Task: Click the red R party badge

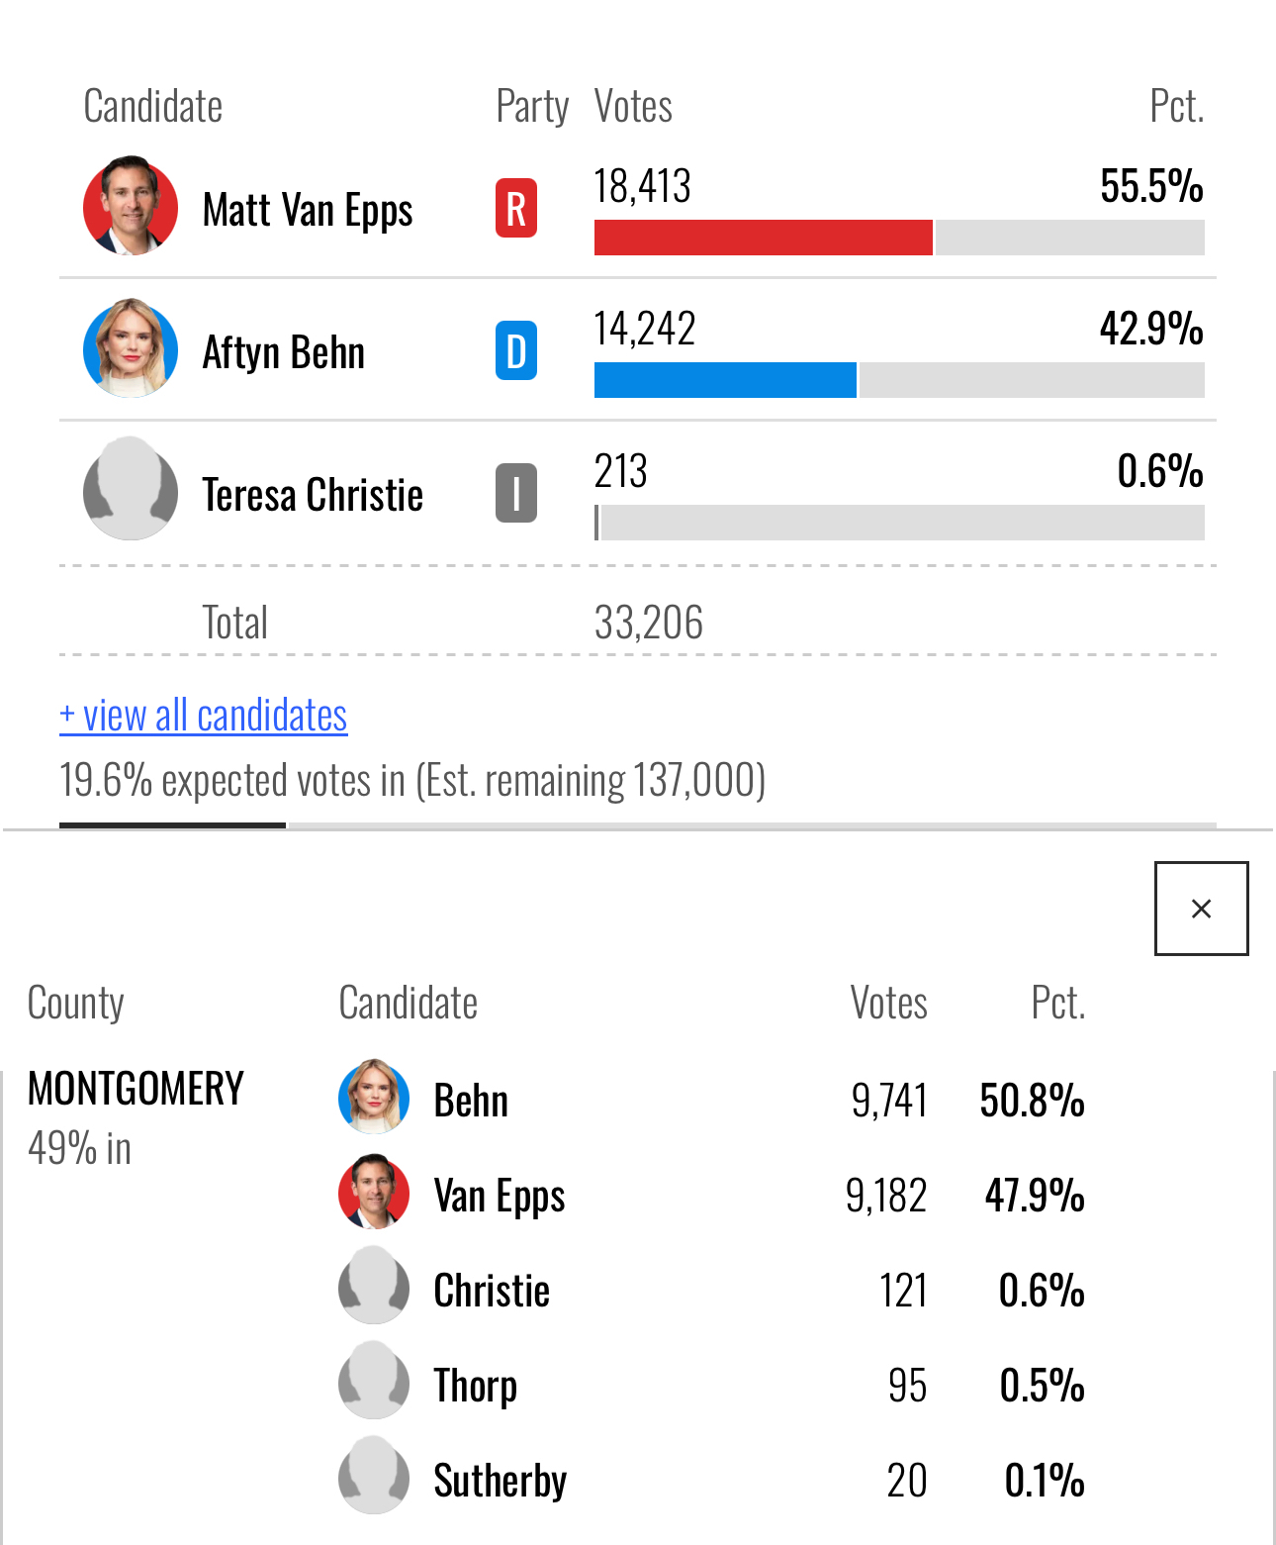Action: pos(515,208)
